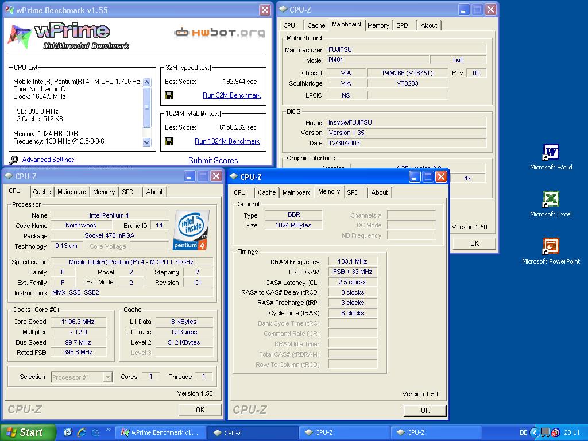
Task: Open Mainboard tab in Memory CPU-Z window
Action: click(x=297, y=192)
